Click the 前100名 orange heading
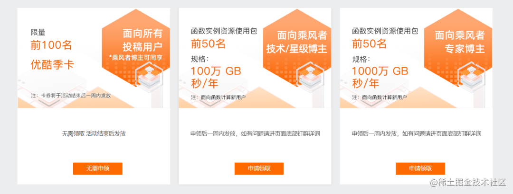The image size is (513, 194). pos(51,45)
